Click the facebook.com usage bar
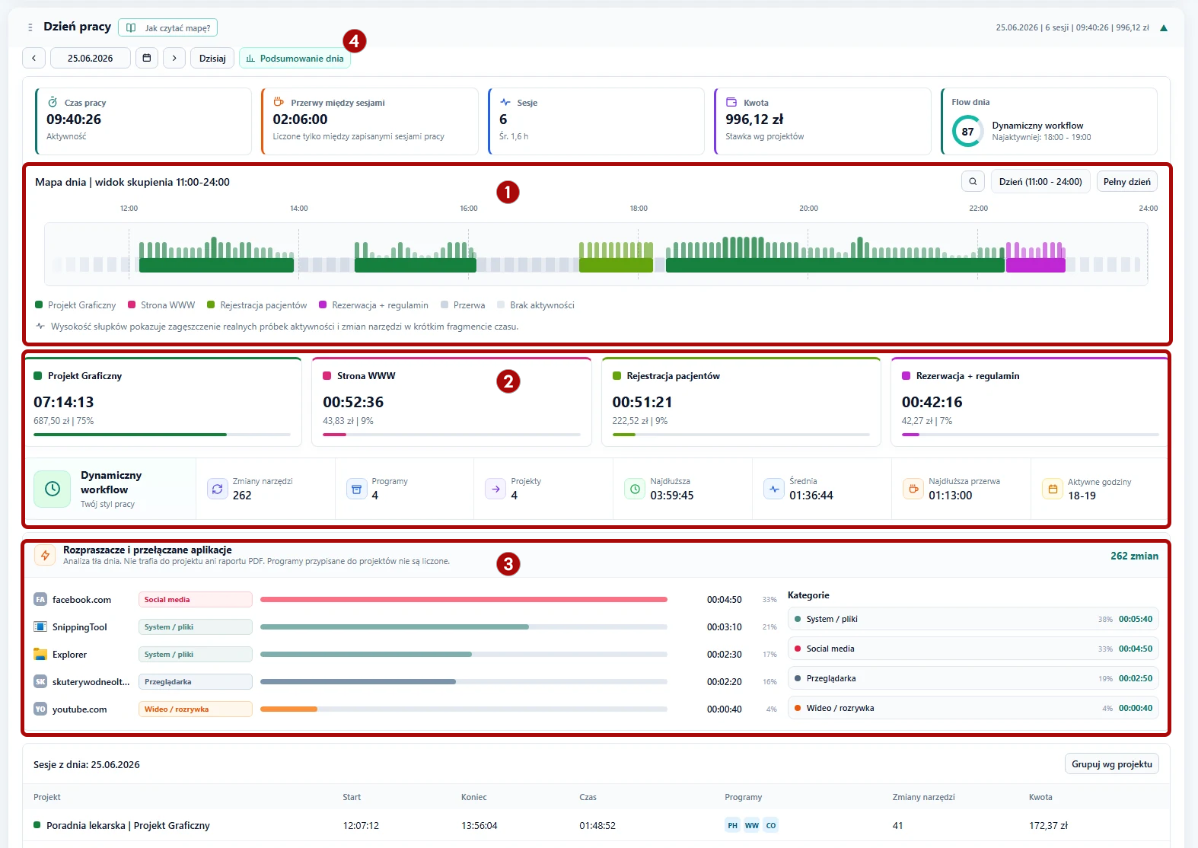Viewport: 1198px width, 848px height. (x=464, y=600)
